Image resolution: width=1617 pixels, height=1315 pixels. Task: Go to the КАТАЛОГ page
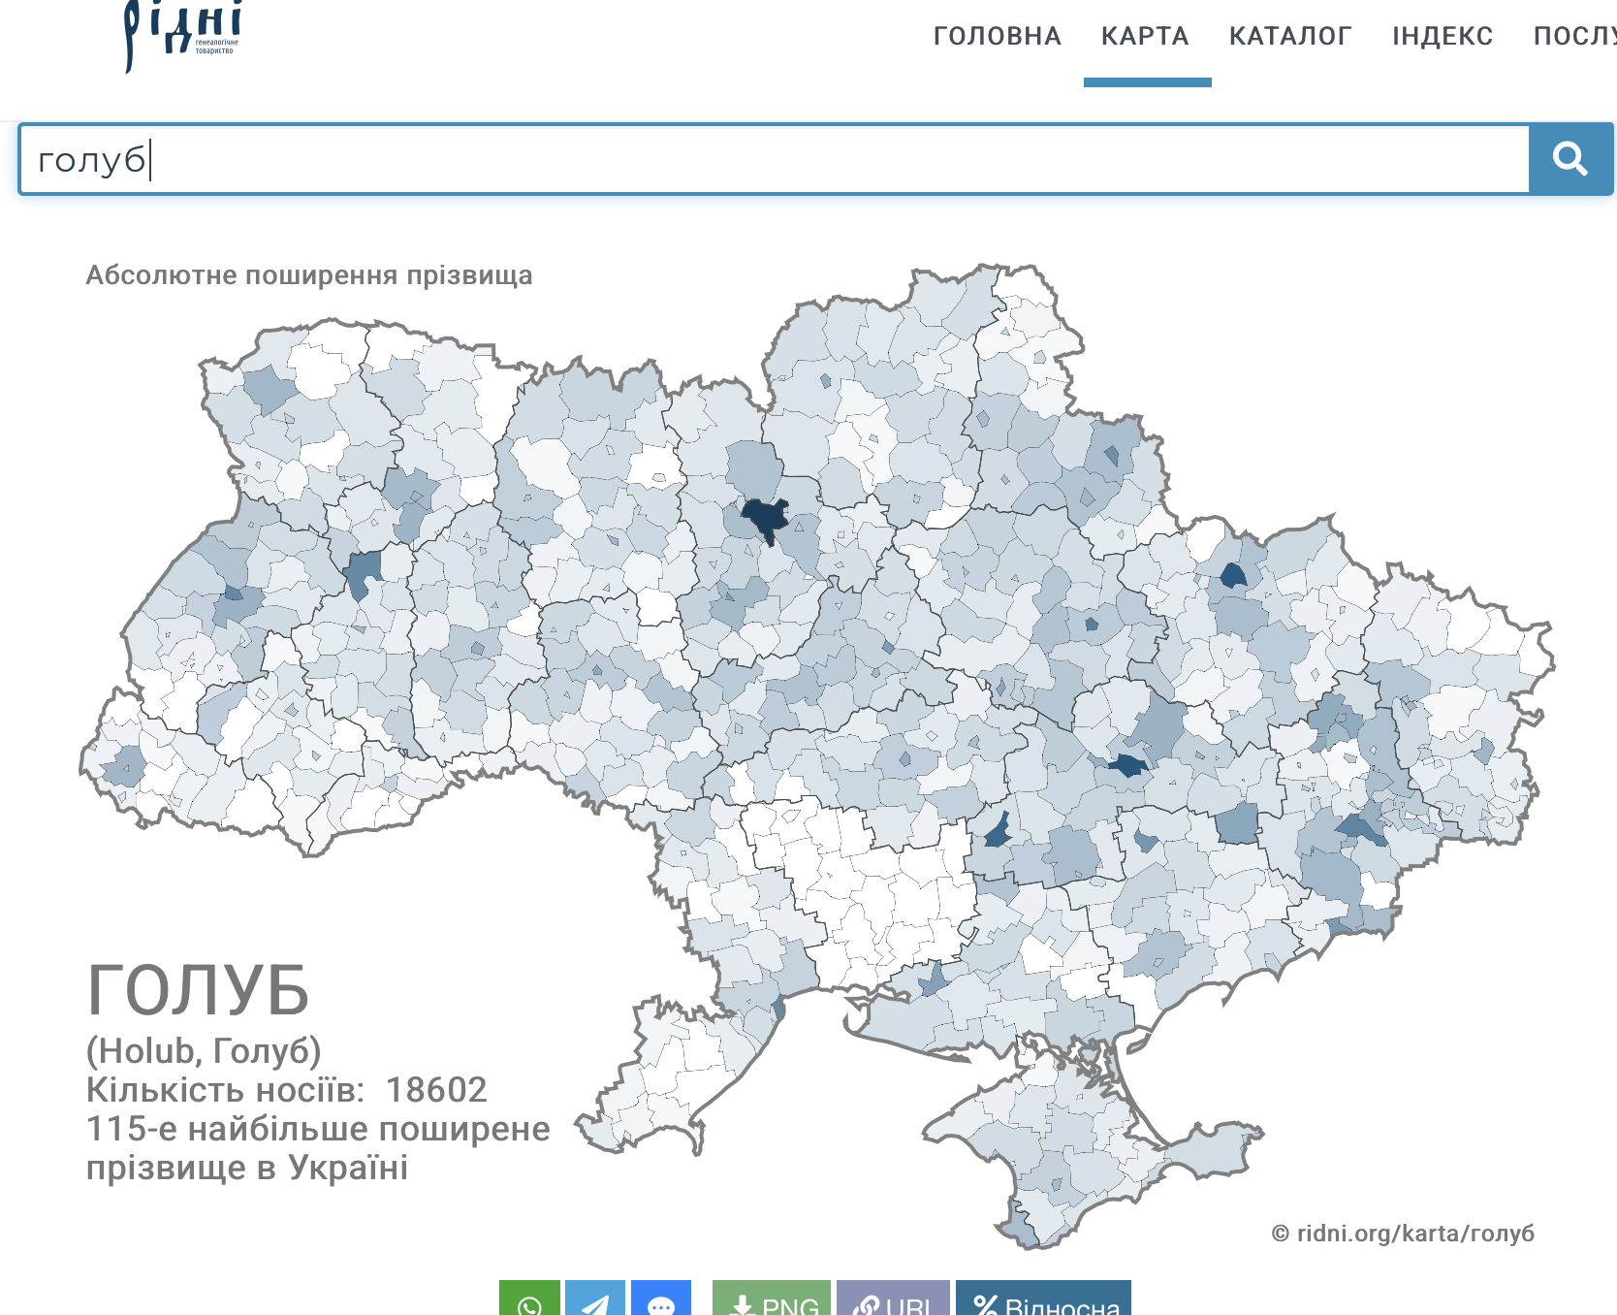1290,37
